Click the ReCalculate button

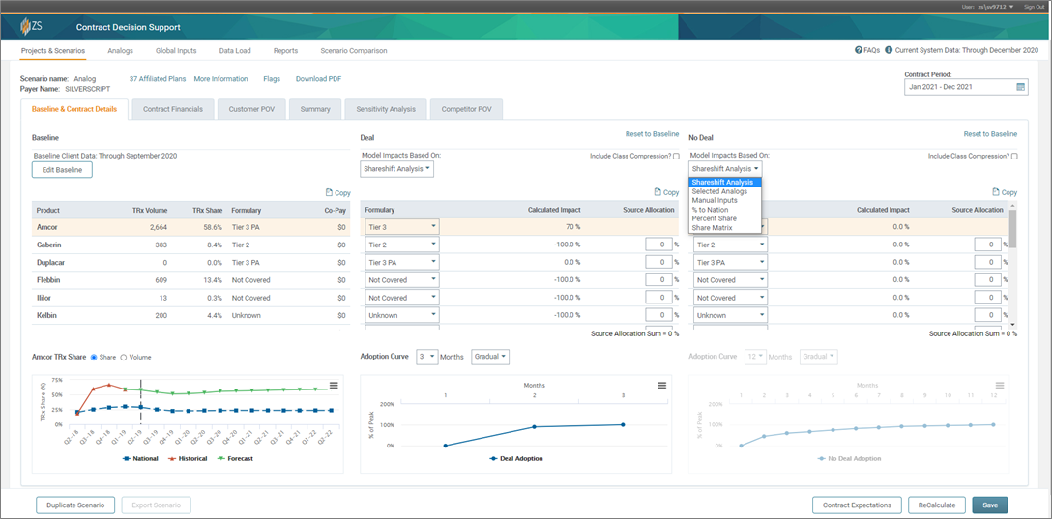point(937,505)
